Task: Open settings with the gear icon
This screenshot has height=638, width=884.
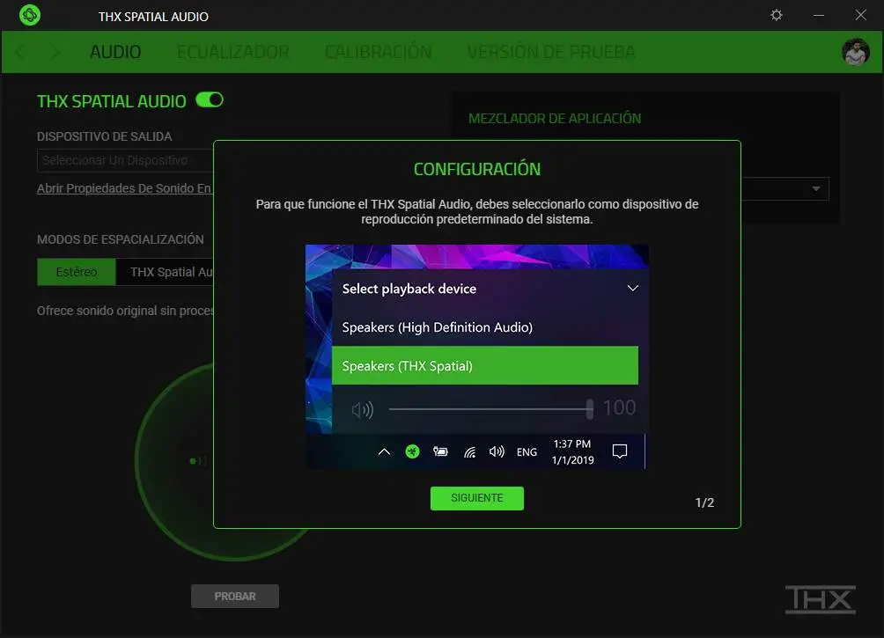Action: pyautogui.click(x=777, y=15)
